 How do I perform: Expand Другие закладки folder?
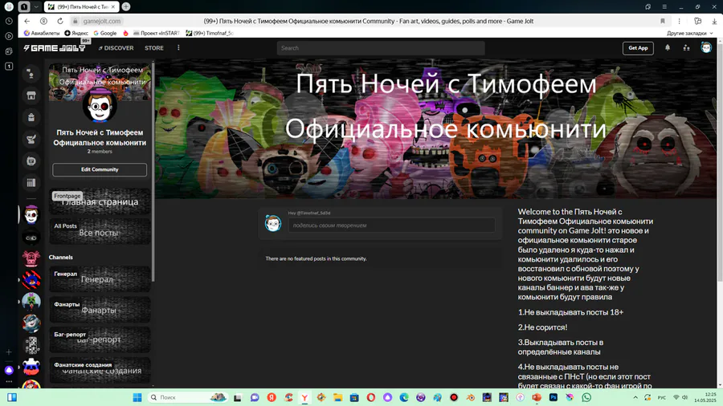[690, 33]
